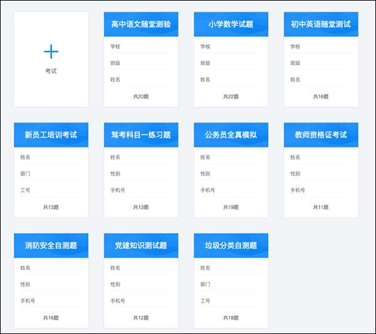Click the 工号 field in 垃圾分类自测题 card

pyautogui.click(x=206, y=301)
